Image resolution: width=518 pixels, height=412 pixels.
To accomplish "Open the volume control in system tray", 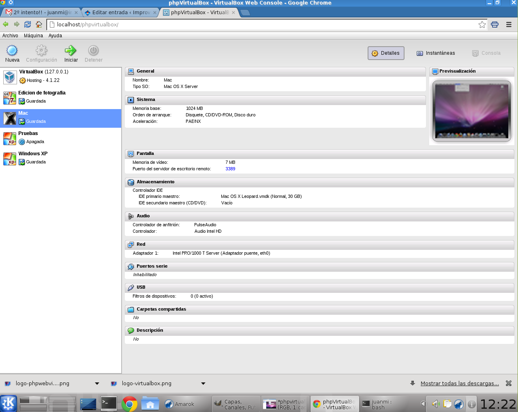I will tap(436, 404).
